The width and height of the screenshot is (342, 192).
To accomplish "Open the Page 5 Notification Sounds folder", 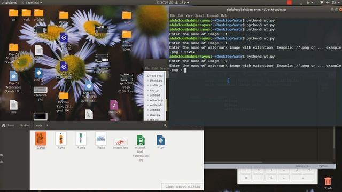I will (13, 47).
